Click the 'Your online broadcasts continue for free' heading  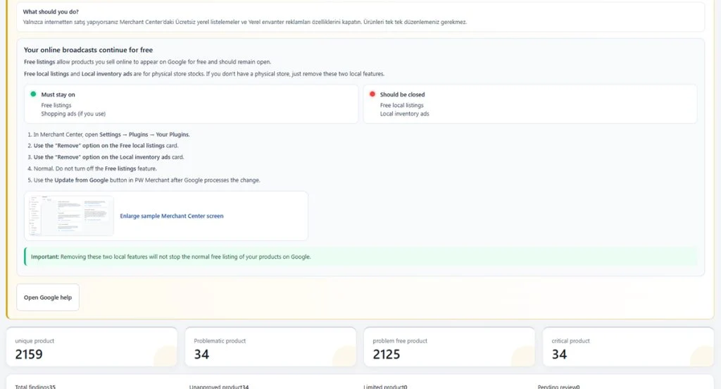coord(88,50)
